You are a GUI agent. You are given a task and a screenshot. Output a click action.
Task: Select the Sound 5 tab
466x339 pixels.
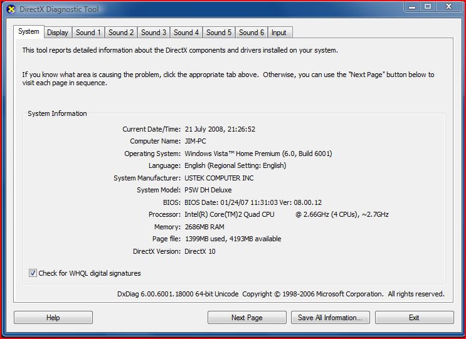coord(219,33)
